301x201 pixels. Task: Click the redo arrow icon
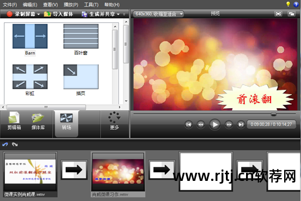(15, 144)
